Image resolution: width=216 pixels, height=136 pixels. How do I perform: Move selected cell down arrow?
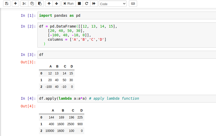click(56, 4)
